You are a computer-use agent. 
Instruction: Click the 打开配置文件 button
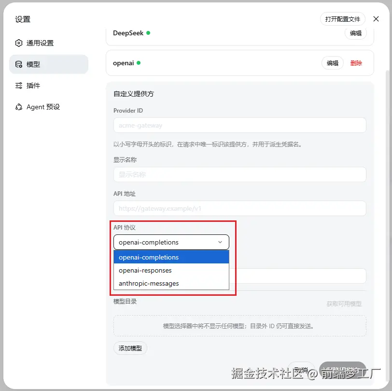pyautogui.click(x=342, y=19)
